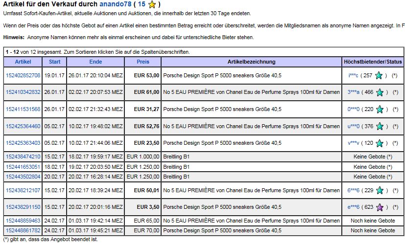Click end time 20.02.17 16:28:14 MEZ
405x246 pixels.
pos(95,177)
